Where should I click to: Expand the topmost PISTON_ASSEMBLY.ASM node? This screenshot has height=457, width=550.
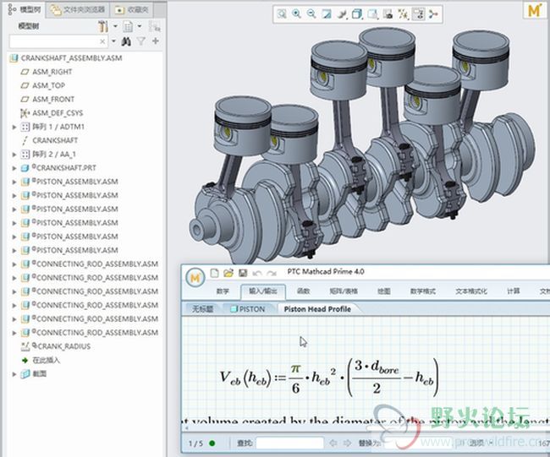coord(14,182)
